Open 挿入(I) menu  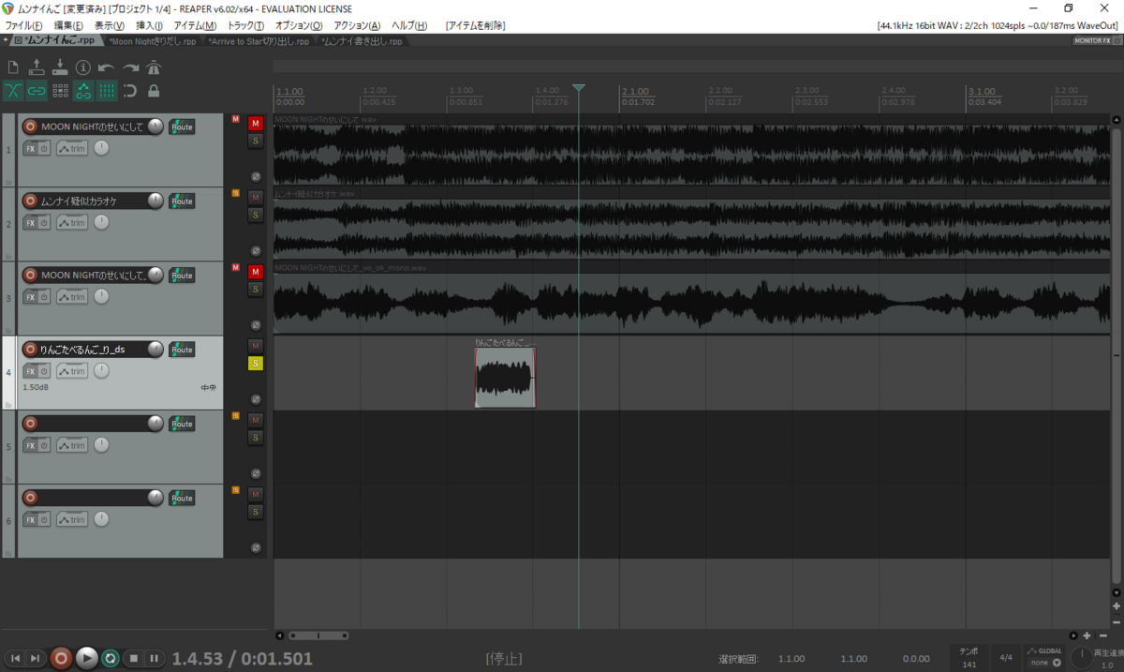click(x=149, y=25)
